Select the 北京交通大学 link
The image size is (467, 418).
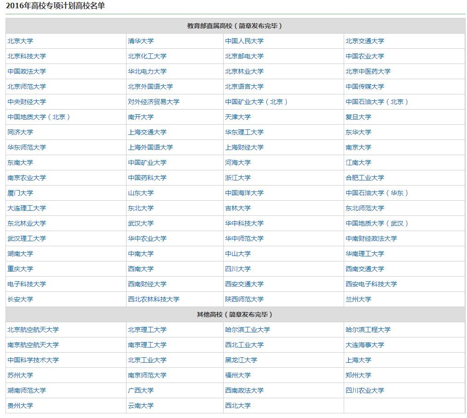tap(365, 41)
